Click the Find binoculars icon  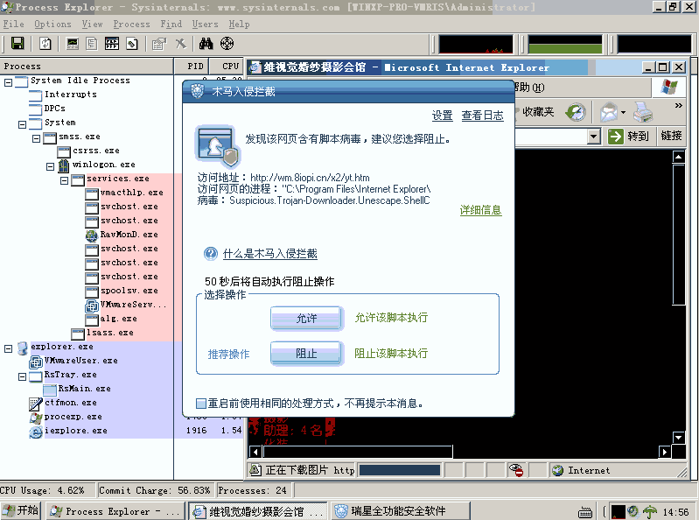[206, 43]
